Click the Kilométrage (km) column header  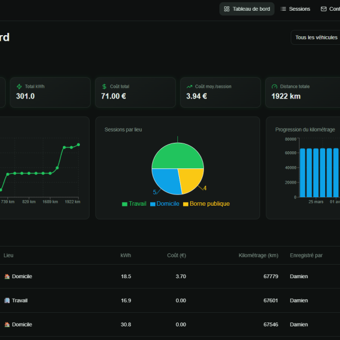pyautogui.click(x=258, y=256)
